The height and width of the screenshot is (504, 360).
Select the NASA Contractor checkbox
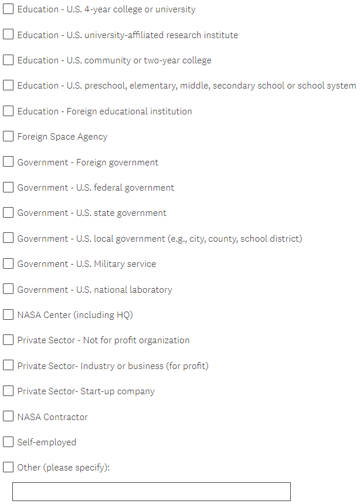click(x=8, y=417)
